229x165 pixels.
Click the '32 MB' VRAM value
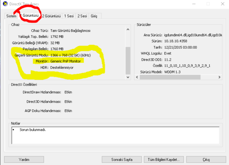(55, 43)
